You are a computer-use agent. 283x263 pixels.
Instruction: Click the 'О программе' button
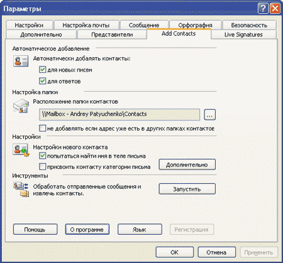click(x=87, y=229)
